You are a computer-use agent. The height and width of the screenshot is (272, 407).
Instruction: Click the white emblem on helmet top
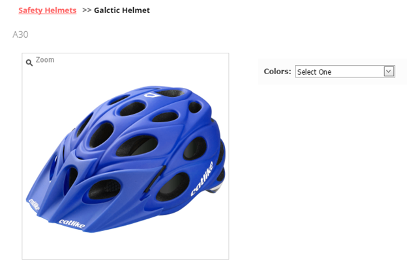point(153,95)
